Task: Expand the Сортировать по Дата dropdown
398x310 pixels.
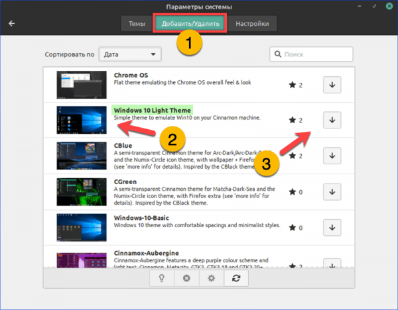Action: click(130, 54)
